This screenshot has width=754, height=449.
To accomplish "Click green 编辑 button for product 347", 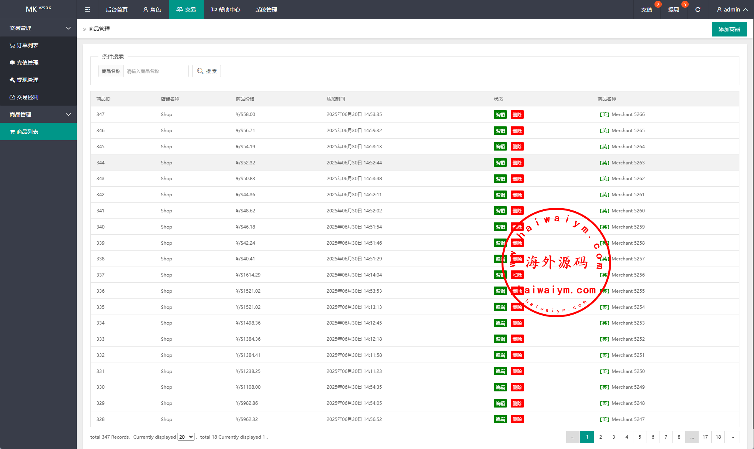I will [500, 114].
